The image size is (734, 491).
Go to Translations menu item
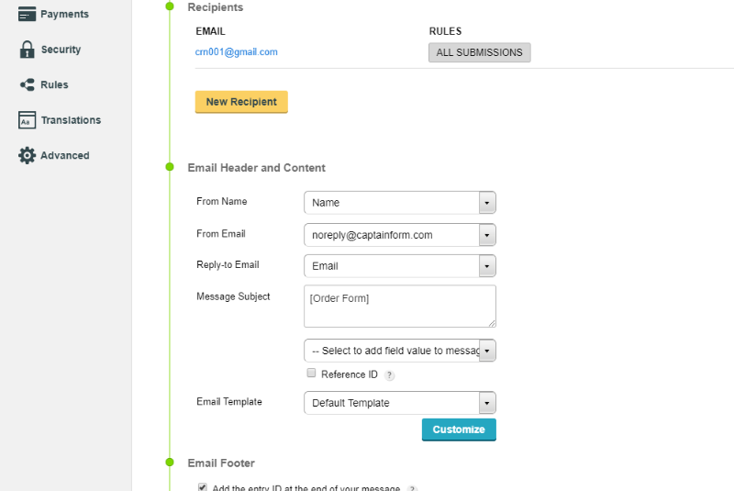(60, 120)
